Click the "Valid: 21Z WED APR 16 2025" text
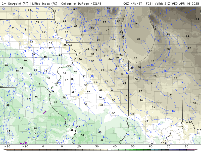This screenshot has width=201, height=151. [x=177, y=4]
